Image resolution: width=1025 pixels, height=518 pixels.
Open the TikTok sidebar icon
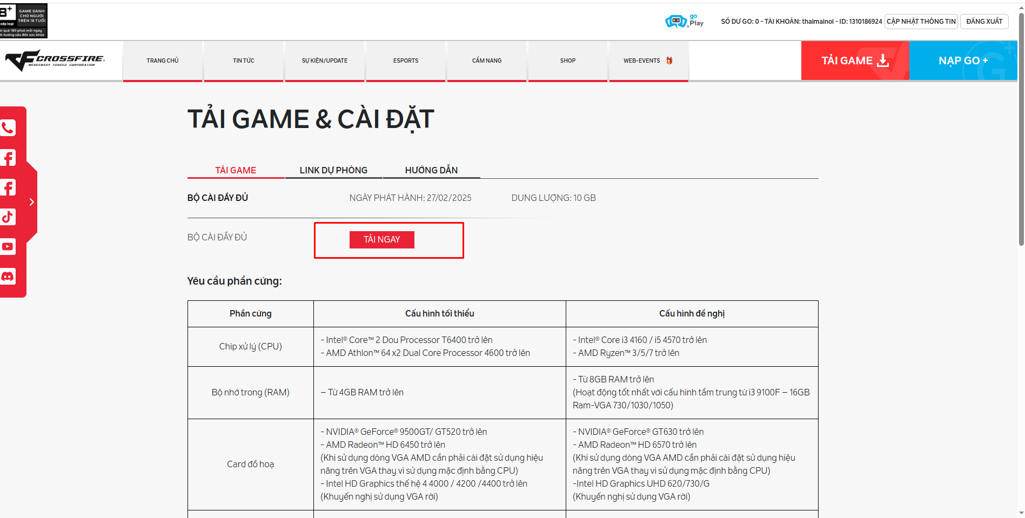(8, 217)
